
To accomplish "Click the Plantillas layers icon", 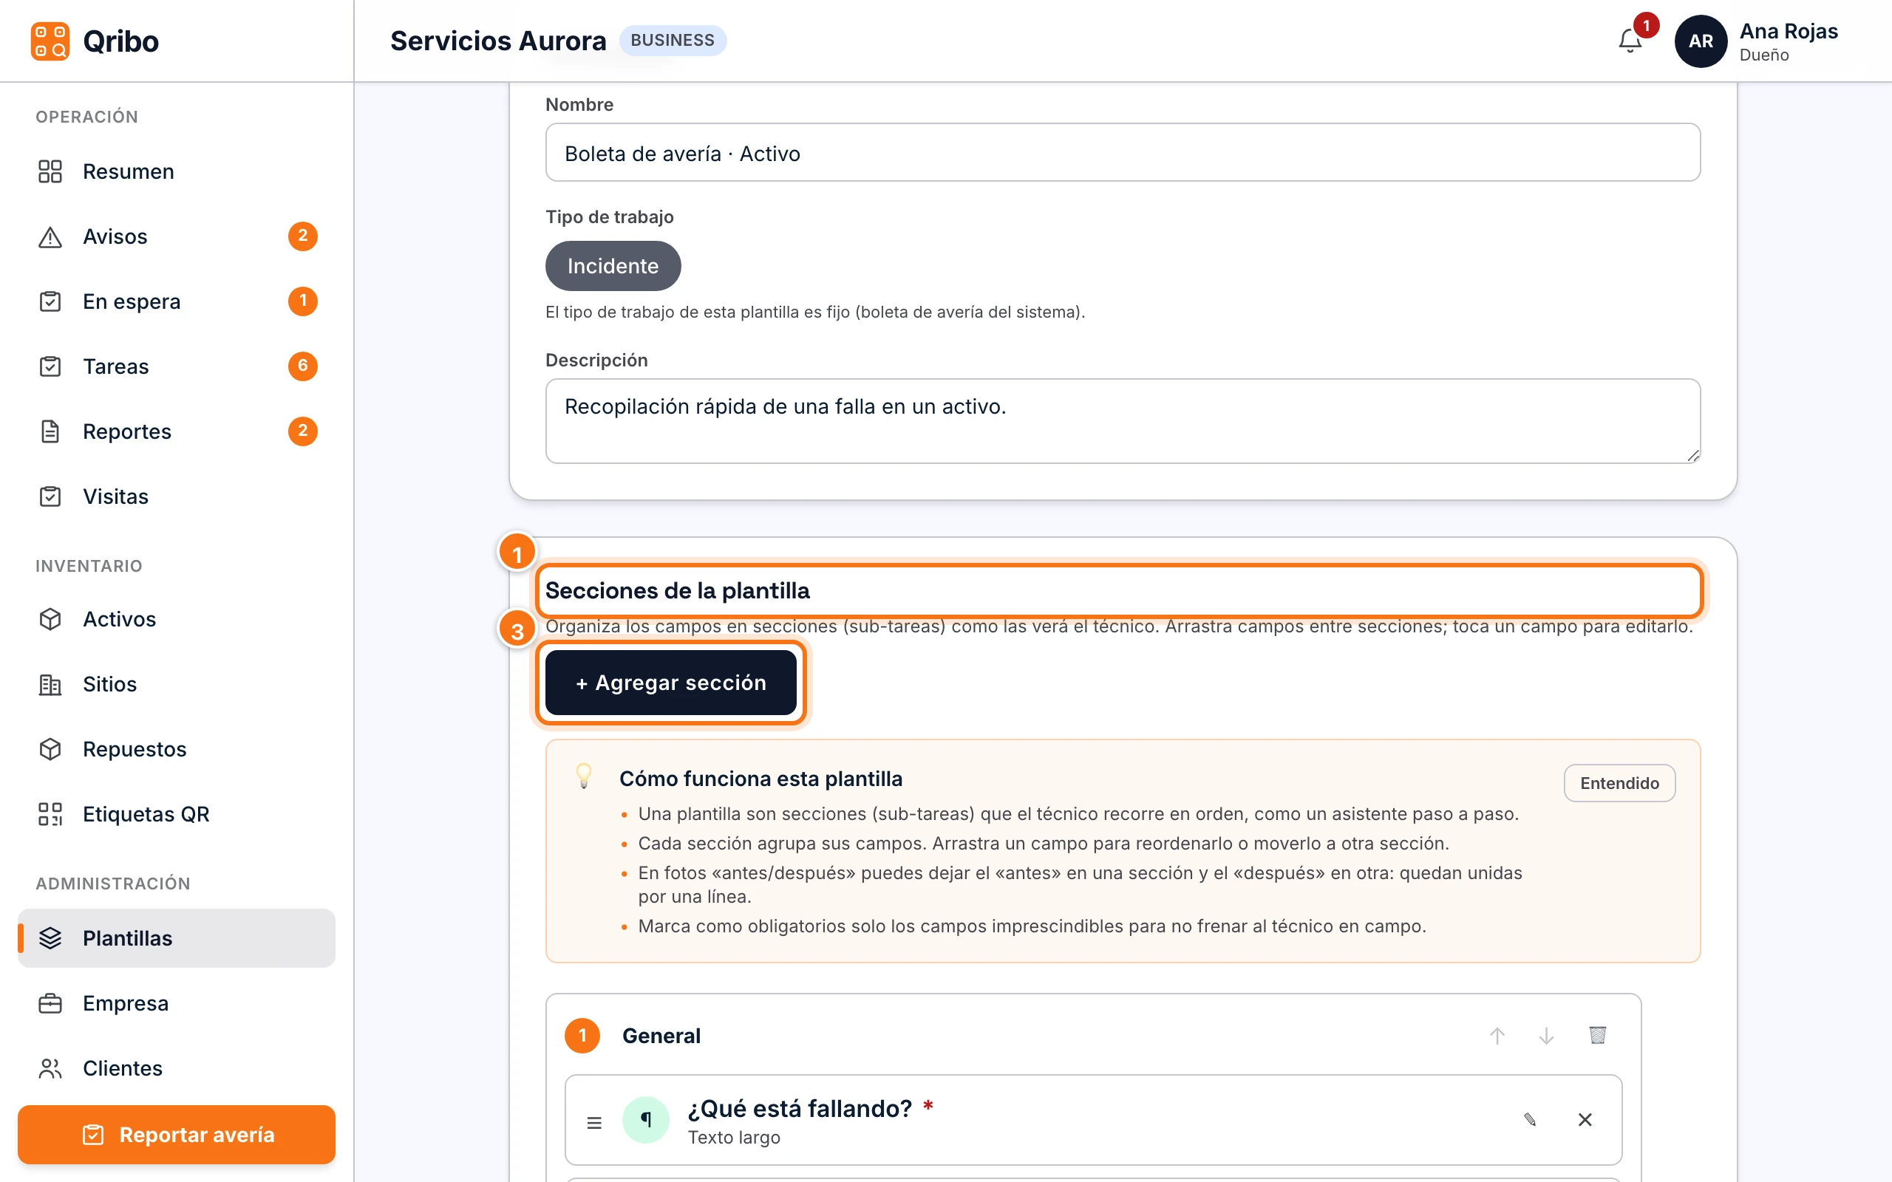I will point(50,937).
